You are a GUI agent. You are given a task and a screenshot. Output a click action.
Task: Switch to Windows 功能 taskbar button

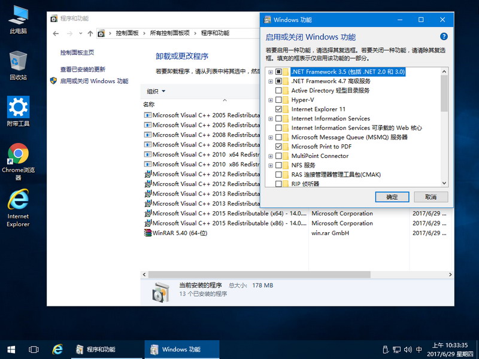pos(182,349)
